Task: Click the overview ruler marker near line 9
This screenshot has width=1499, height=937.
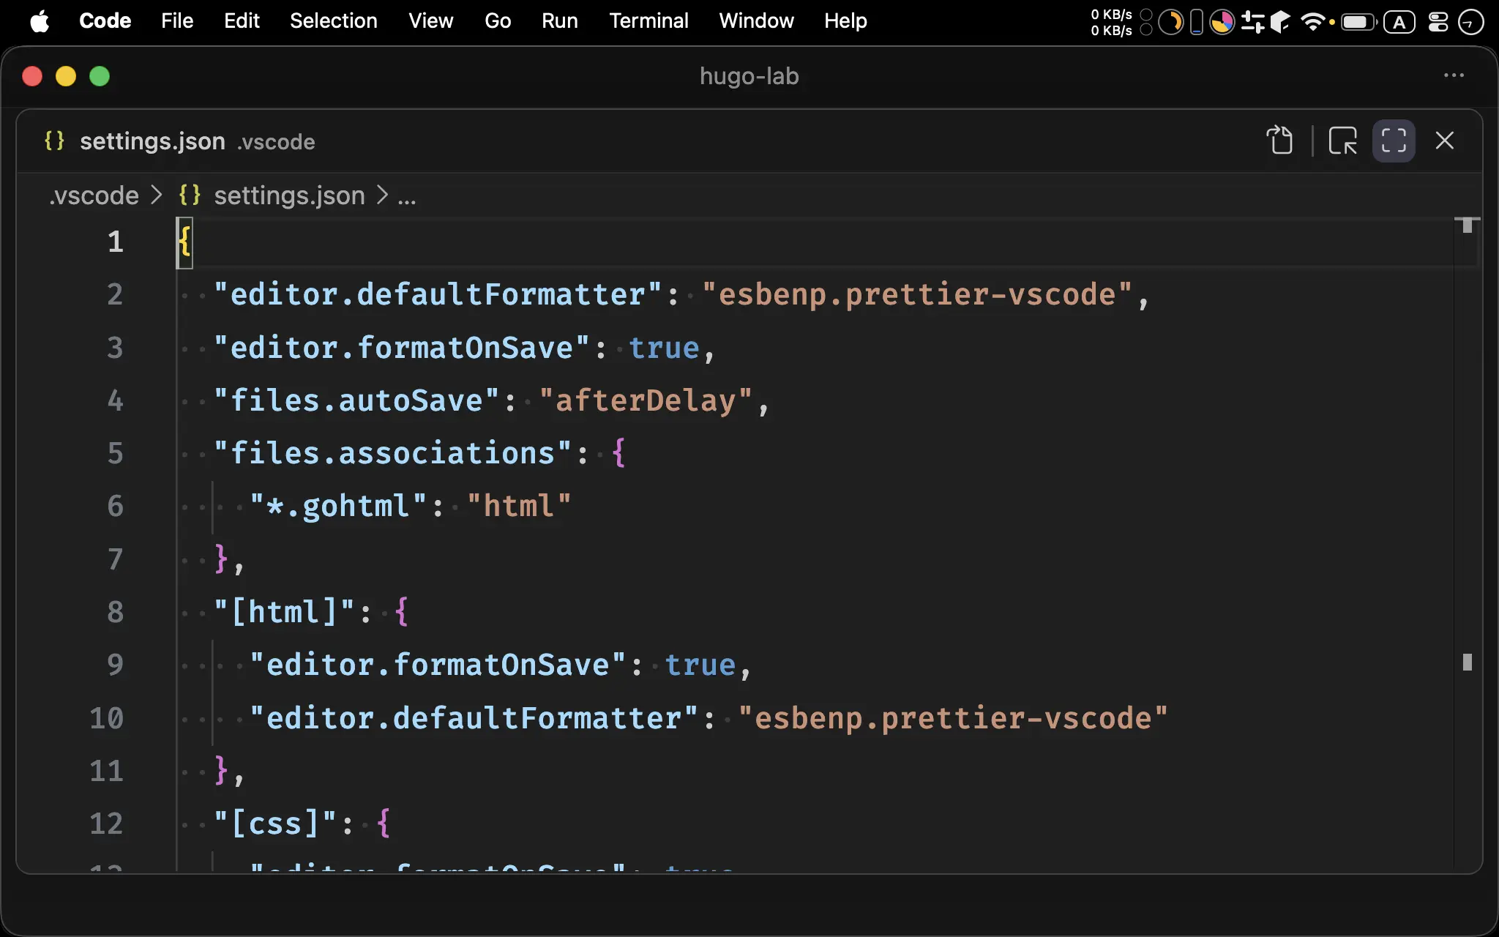Action: (1467, 662)
